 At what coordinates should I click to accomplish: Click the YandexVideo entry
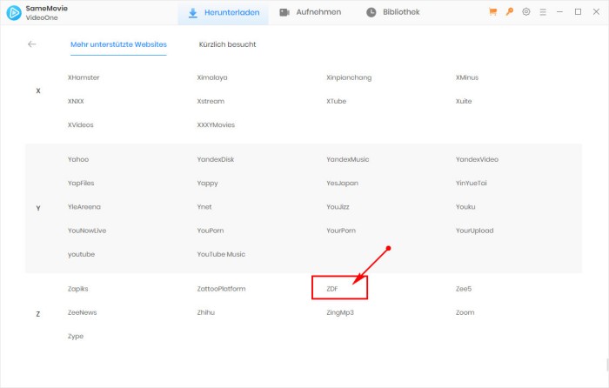click(477, 159)
